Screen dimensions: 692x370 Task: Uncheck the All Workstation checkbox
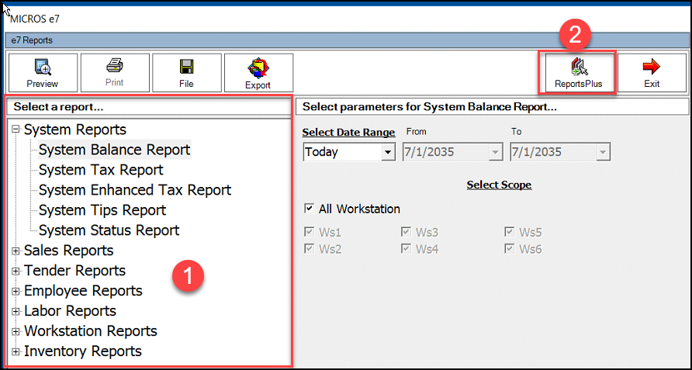pos(310,209)
